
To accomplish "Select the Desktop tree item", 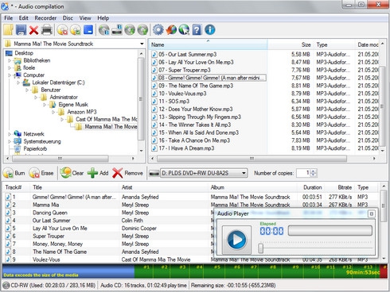I will [x=24, y=53].
